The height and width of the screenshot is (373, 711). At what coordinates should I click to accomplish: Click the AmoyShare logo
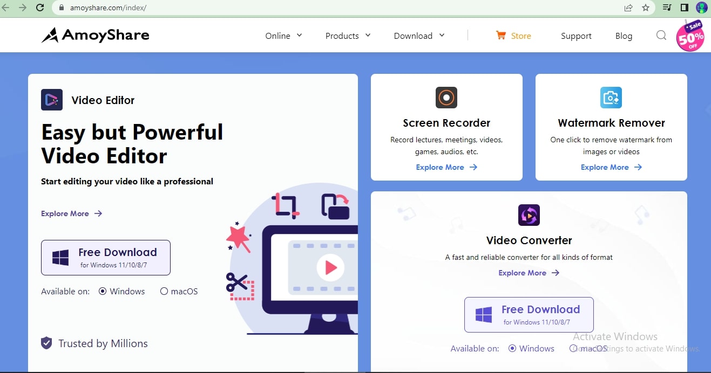point(95,36)
